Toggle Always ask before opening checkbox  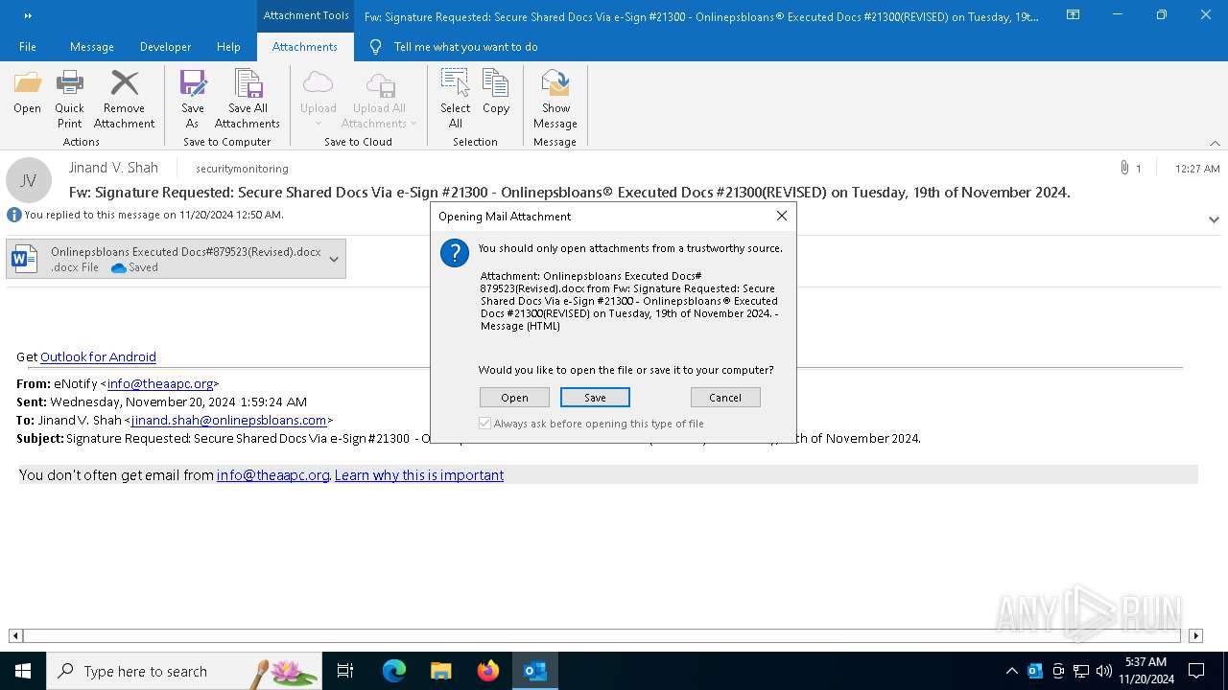pyautogui.click(x=485, y=423)
